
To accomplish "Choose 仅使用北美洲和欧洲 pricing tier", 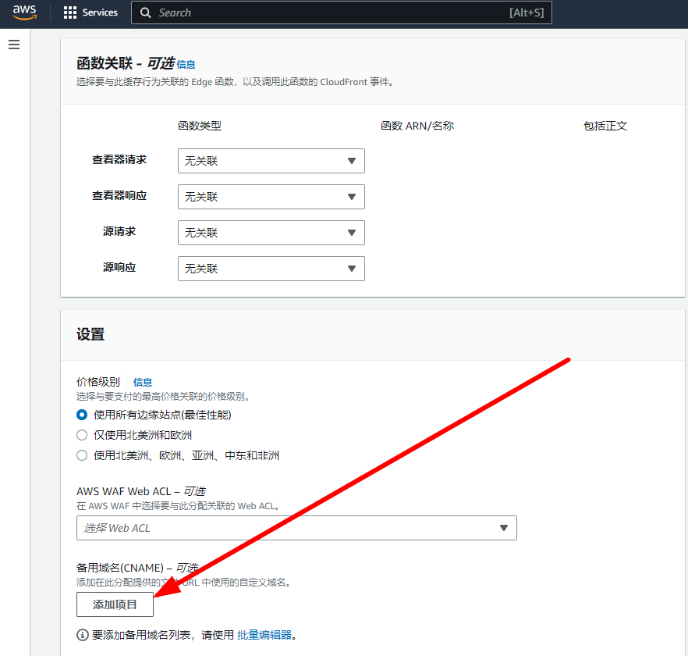I will click(x=81, y=435).
